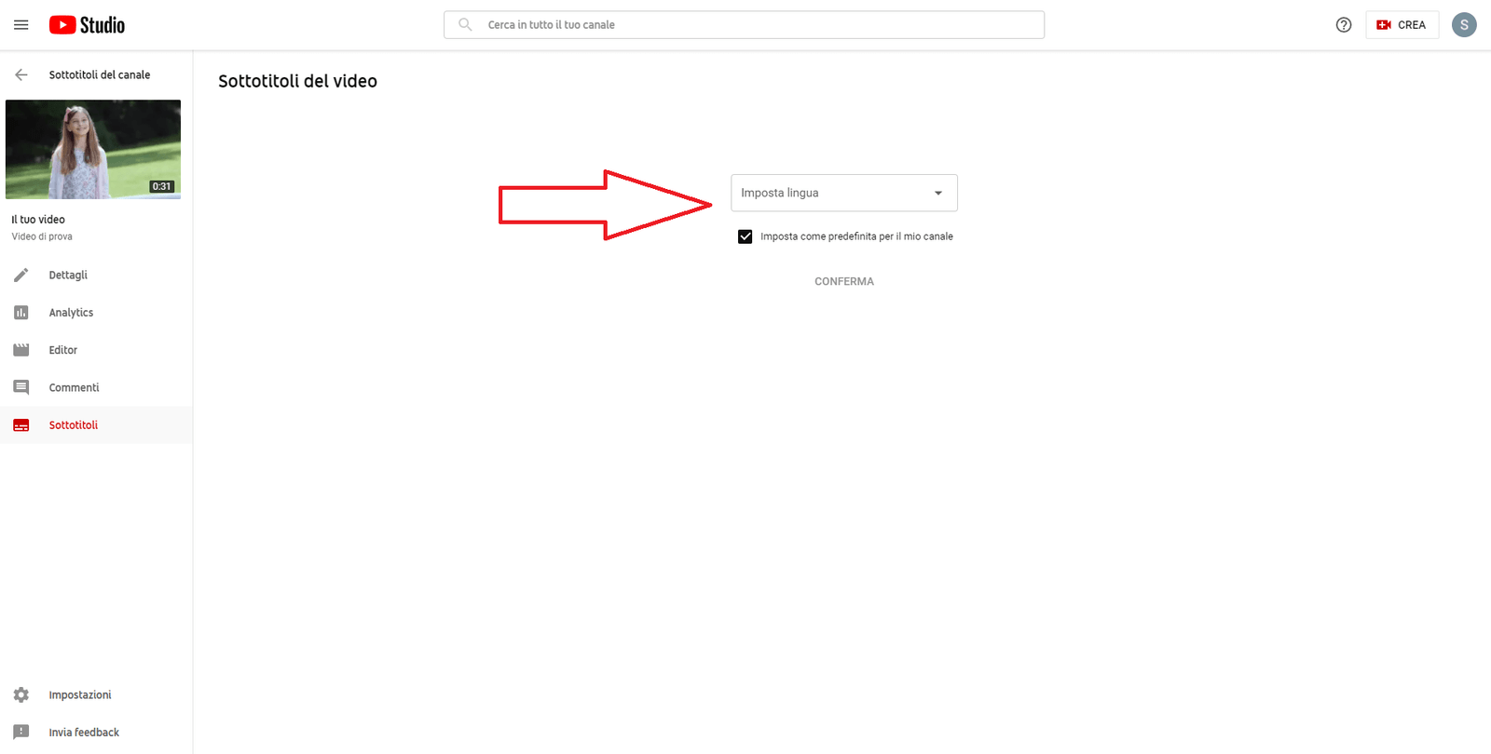Select Sottotitoli in the sidebar

point(73,425)
